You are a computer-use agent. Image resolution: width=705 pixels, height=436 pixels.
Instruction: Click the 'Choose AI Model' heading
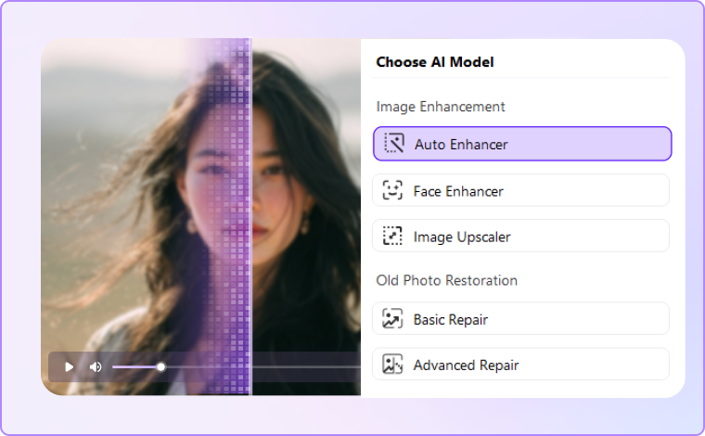435,62
